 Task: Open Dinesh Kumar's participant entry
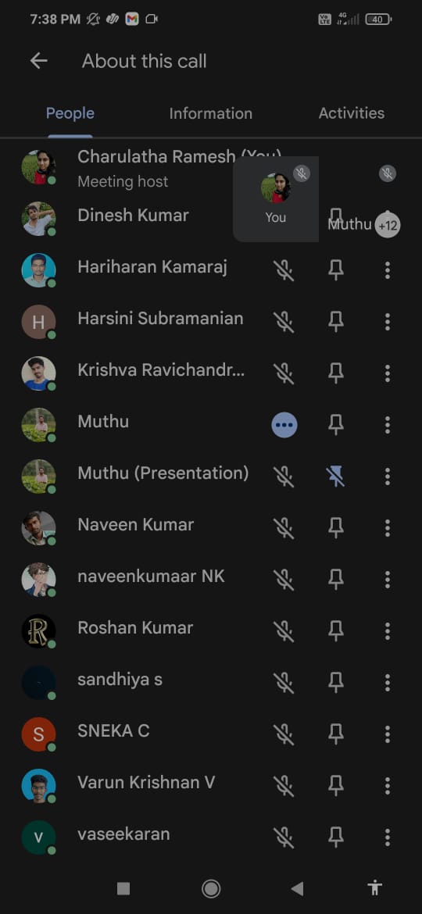133,216
